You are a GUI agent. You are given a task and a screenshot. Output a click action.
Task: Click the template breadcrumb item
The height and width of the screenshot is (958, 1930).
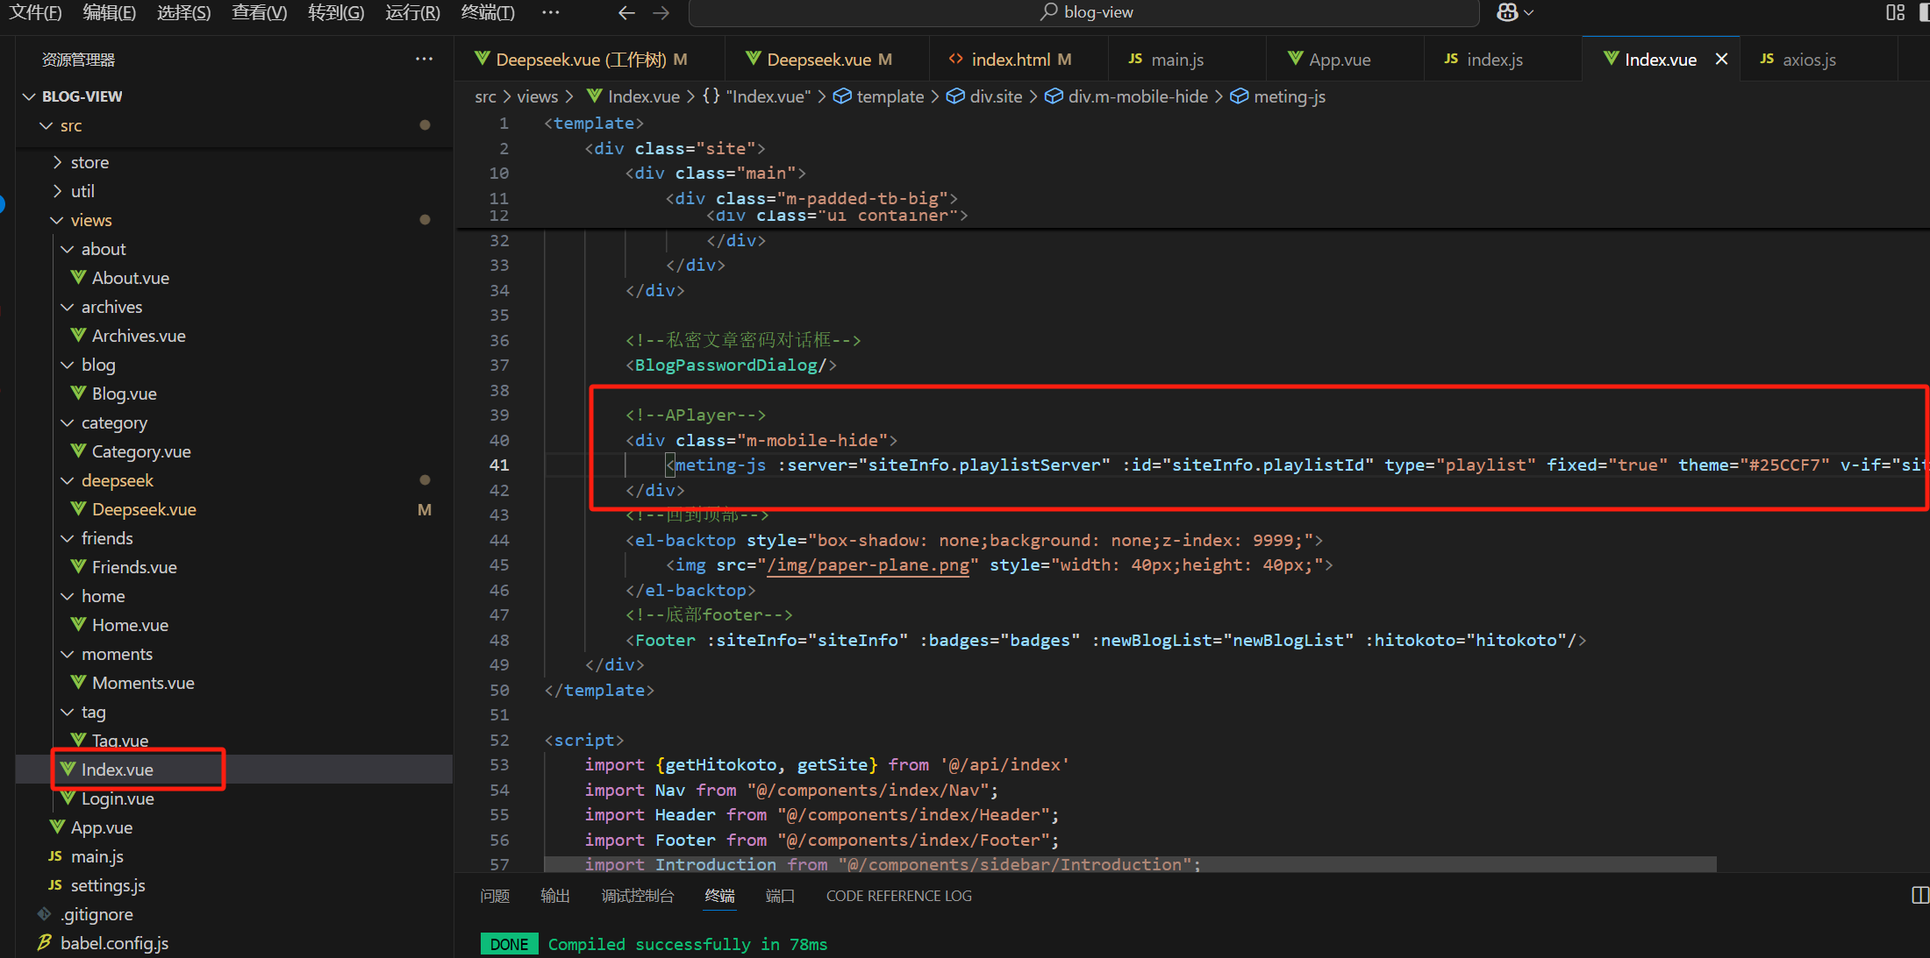[x=890, y=96]
